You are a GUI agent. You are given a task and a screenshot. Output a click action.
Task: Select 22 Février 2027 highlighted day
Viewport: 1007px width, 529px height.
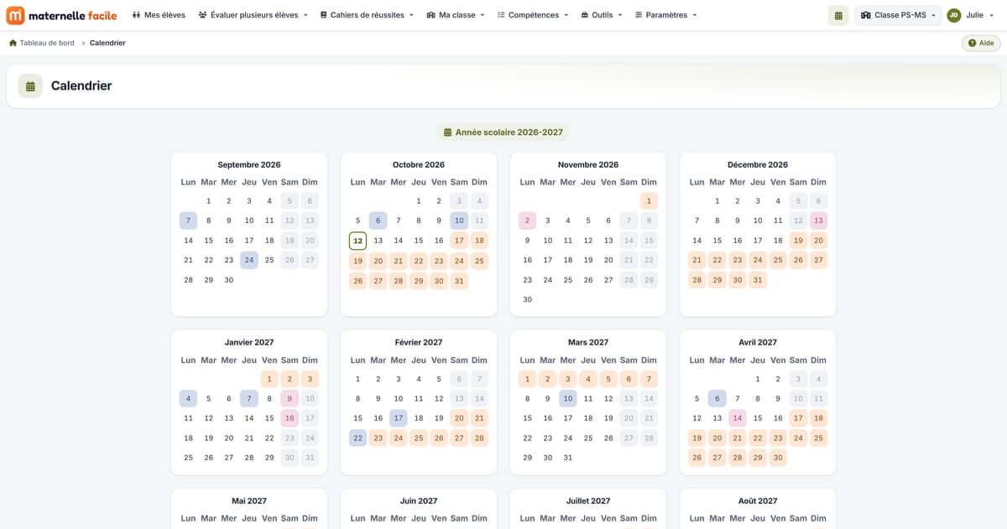tap(357, 438)
